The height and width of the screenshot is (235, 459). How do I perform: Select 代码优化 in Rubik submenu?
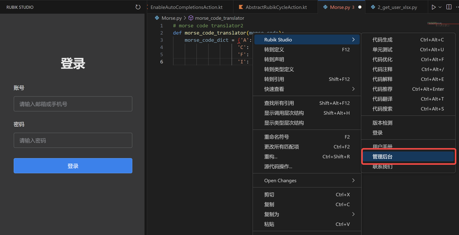click(408, 59)
